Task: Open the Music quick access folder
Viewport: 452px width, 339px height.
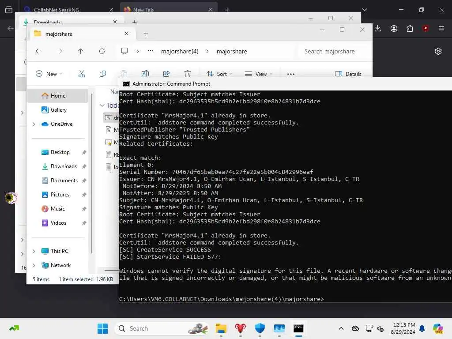Action: [58, 209]
